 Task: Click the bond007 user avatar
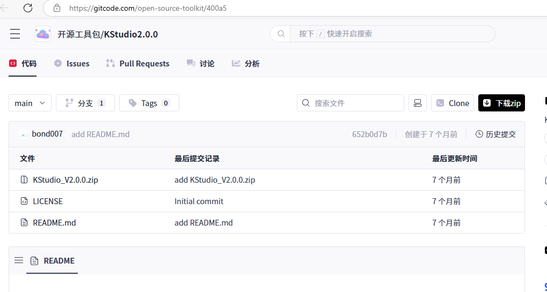pyautogui.click(x=23, y=134)
